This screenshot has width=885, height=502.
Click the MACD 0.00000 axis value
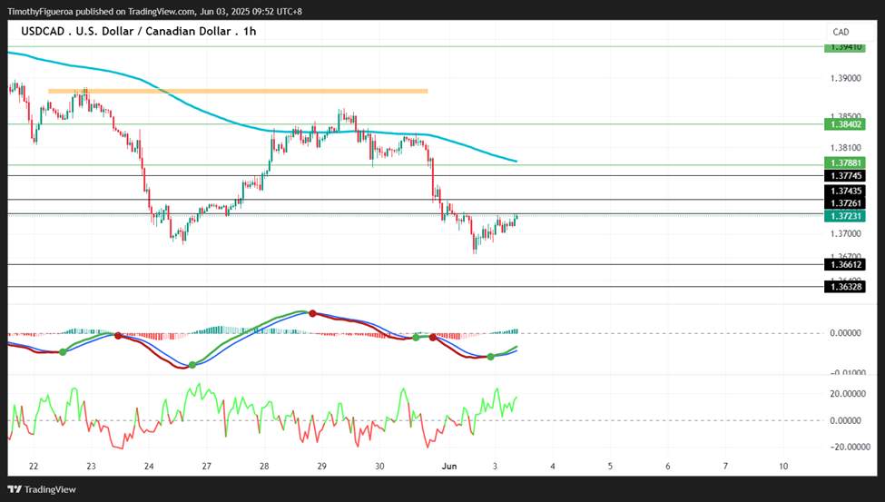coord(845,334)
